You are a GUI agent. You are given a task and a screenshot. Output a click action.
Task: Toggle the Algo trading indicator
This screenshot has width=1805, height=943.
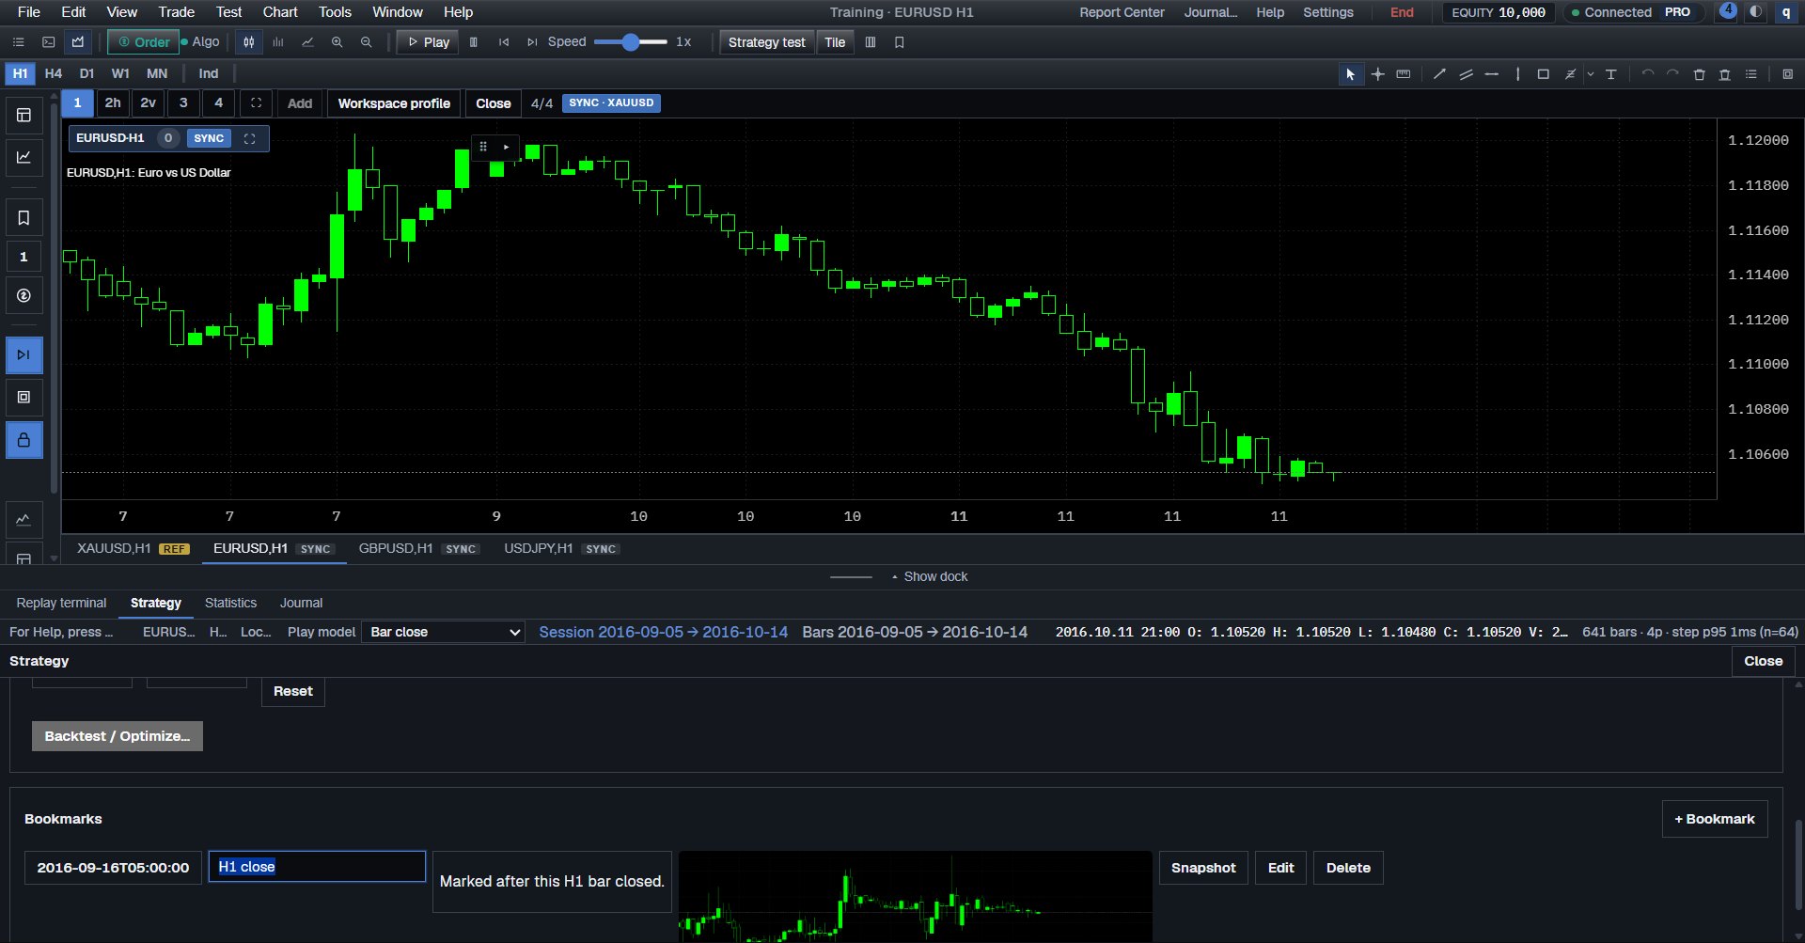[x=200, y=42]
